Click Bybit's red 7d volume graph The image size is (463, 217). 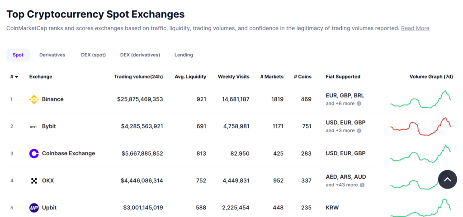[420, 127]
